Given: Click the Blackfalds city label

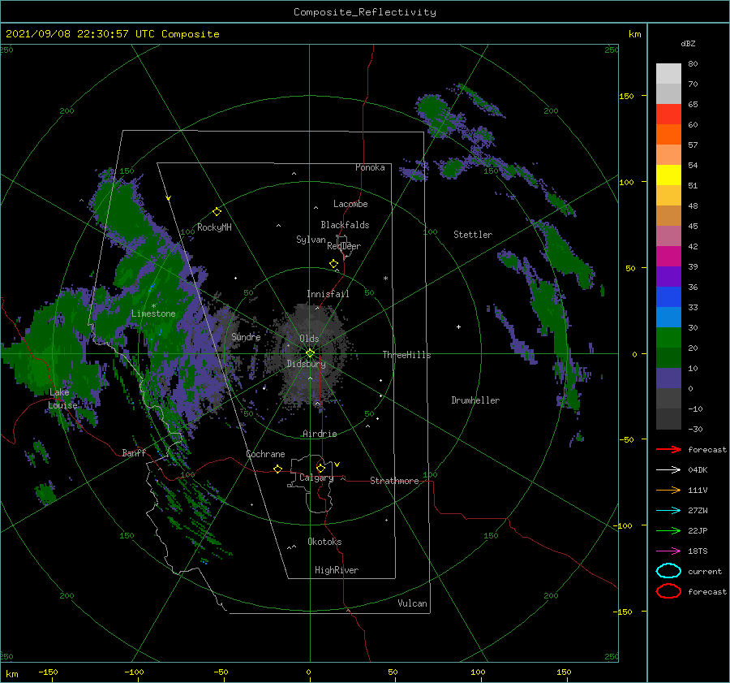Looking at the screenshot, I should (345, 225).
